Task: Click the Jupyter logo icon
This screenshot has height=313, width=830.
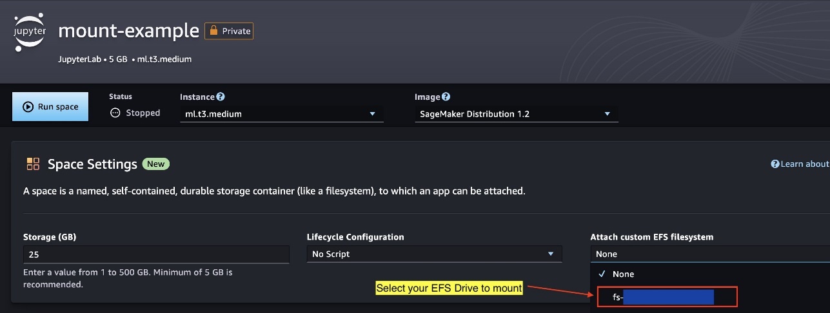Action: coord(29,30)
